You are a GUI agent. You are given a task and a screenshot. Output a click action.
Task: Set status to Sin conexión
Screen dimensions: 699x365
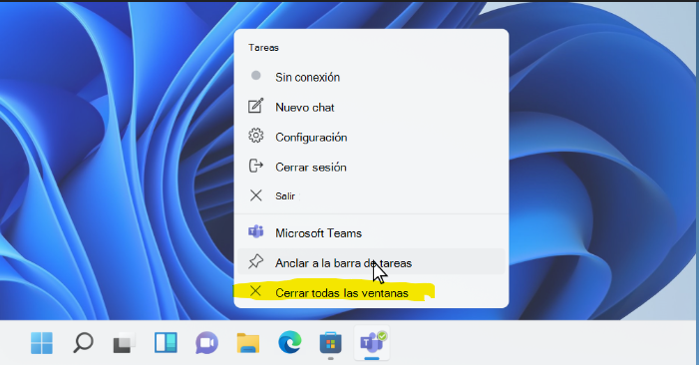[371, 77]
